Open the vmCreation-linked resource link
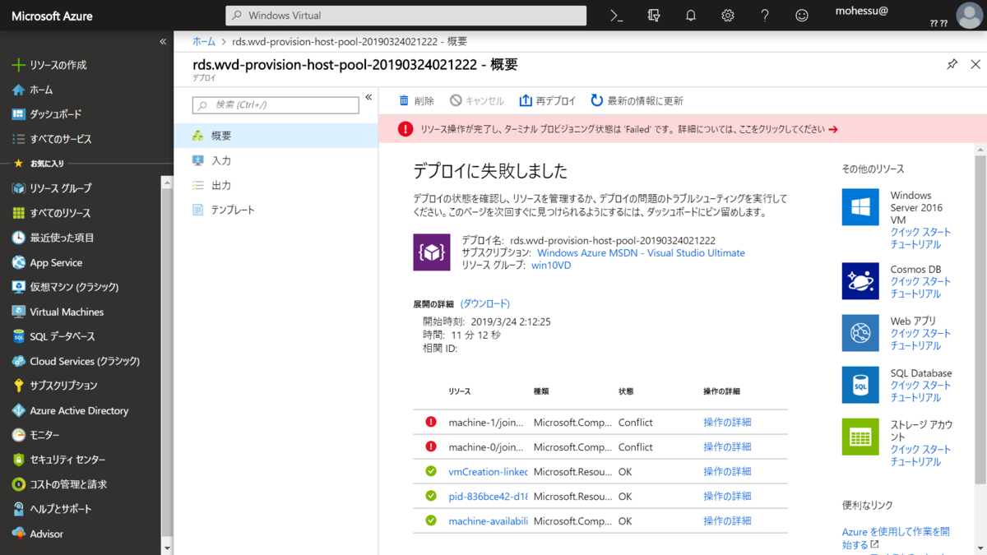 pyautogui.click(x=488, y=471)
